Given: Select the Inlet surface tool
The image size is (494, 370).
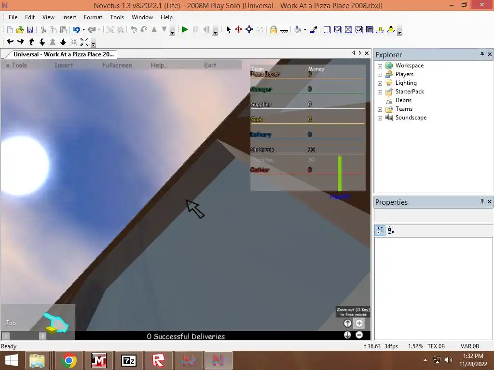Looking at the screenshot, I should (x=370, y=29).
